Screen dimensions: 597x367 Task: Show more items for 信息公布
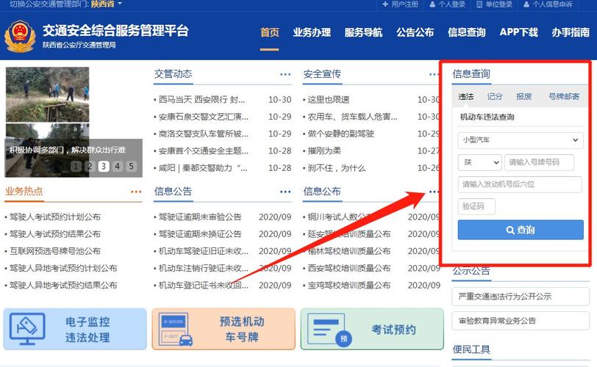pos(434,192)
